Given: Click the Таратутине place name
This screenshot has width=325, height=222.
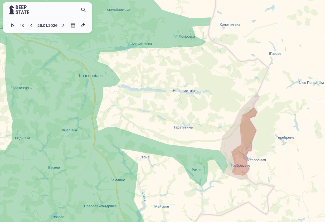Looking at the screenshot, I should click(183, 127).
